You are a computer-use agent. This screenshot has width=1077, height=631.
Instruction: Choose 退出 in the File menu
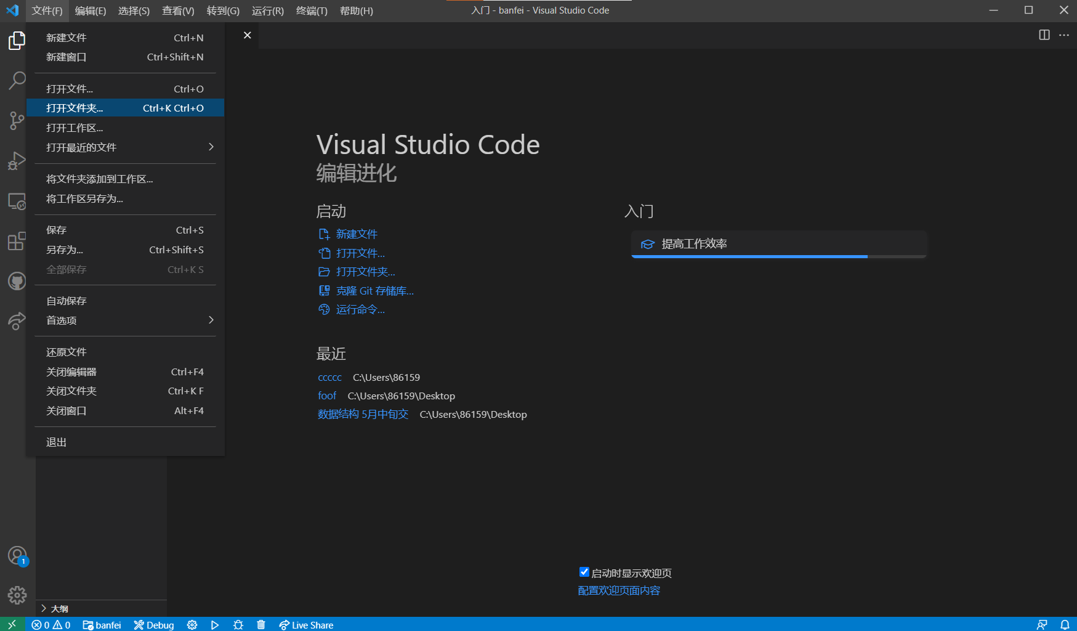[125, 442]
